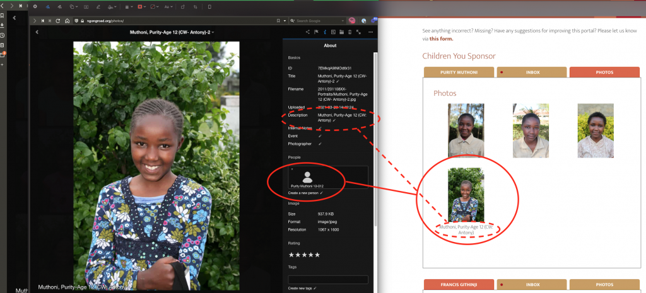646x293 pixels.
Task: Open the Photos tab for Francis Githinji
Action: [x=604, y=284]
